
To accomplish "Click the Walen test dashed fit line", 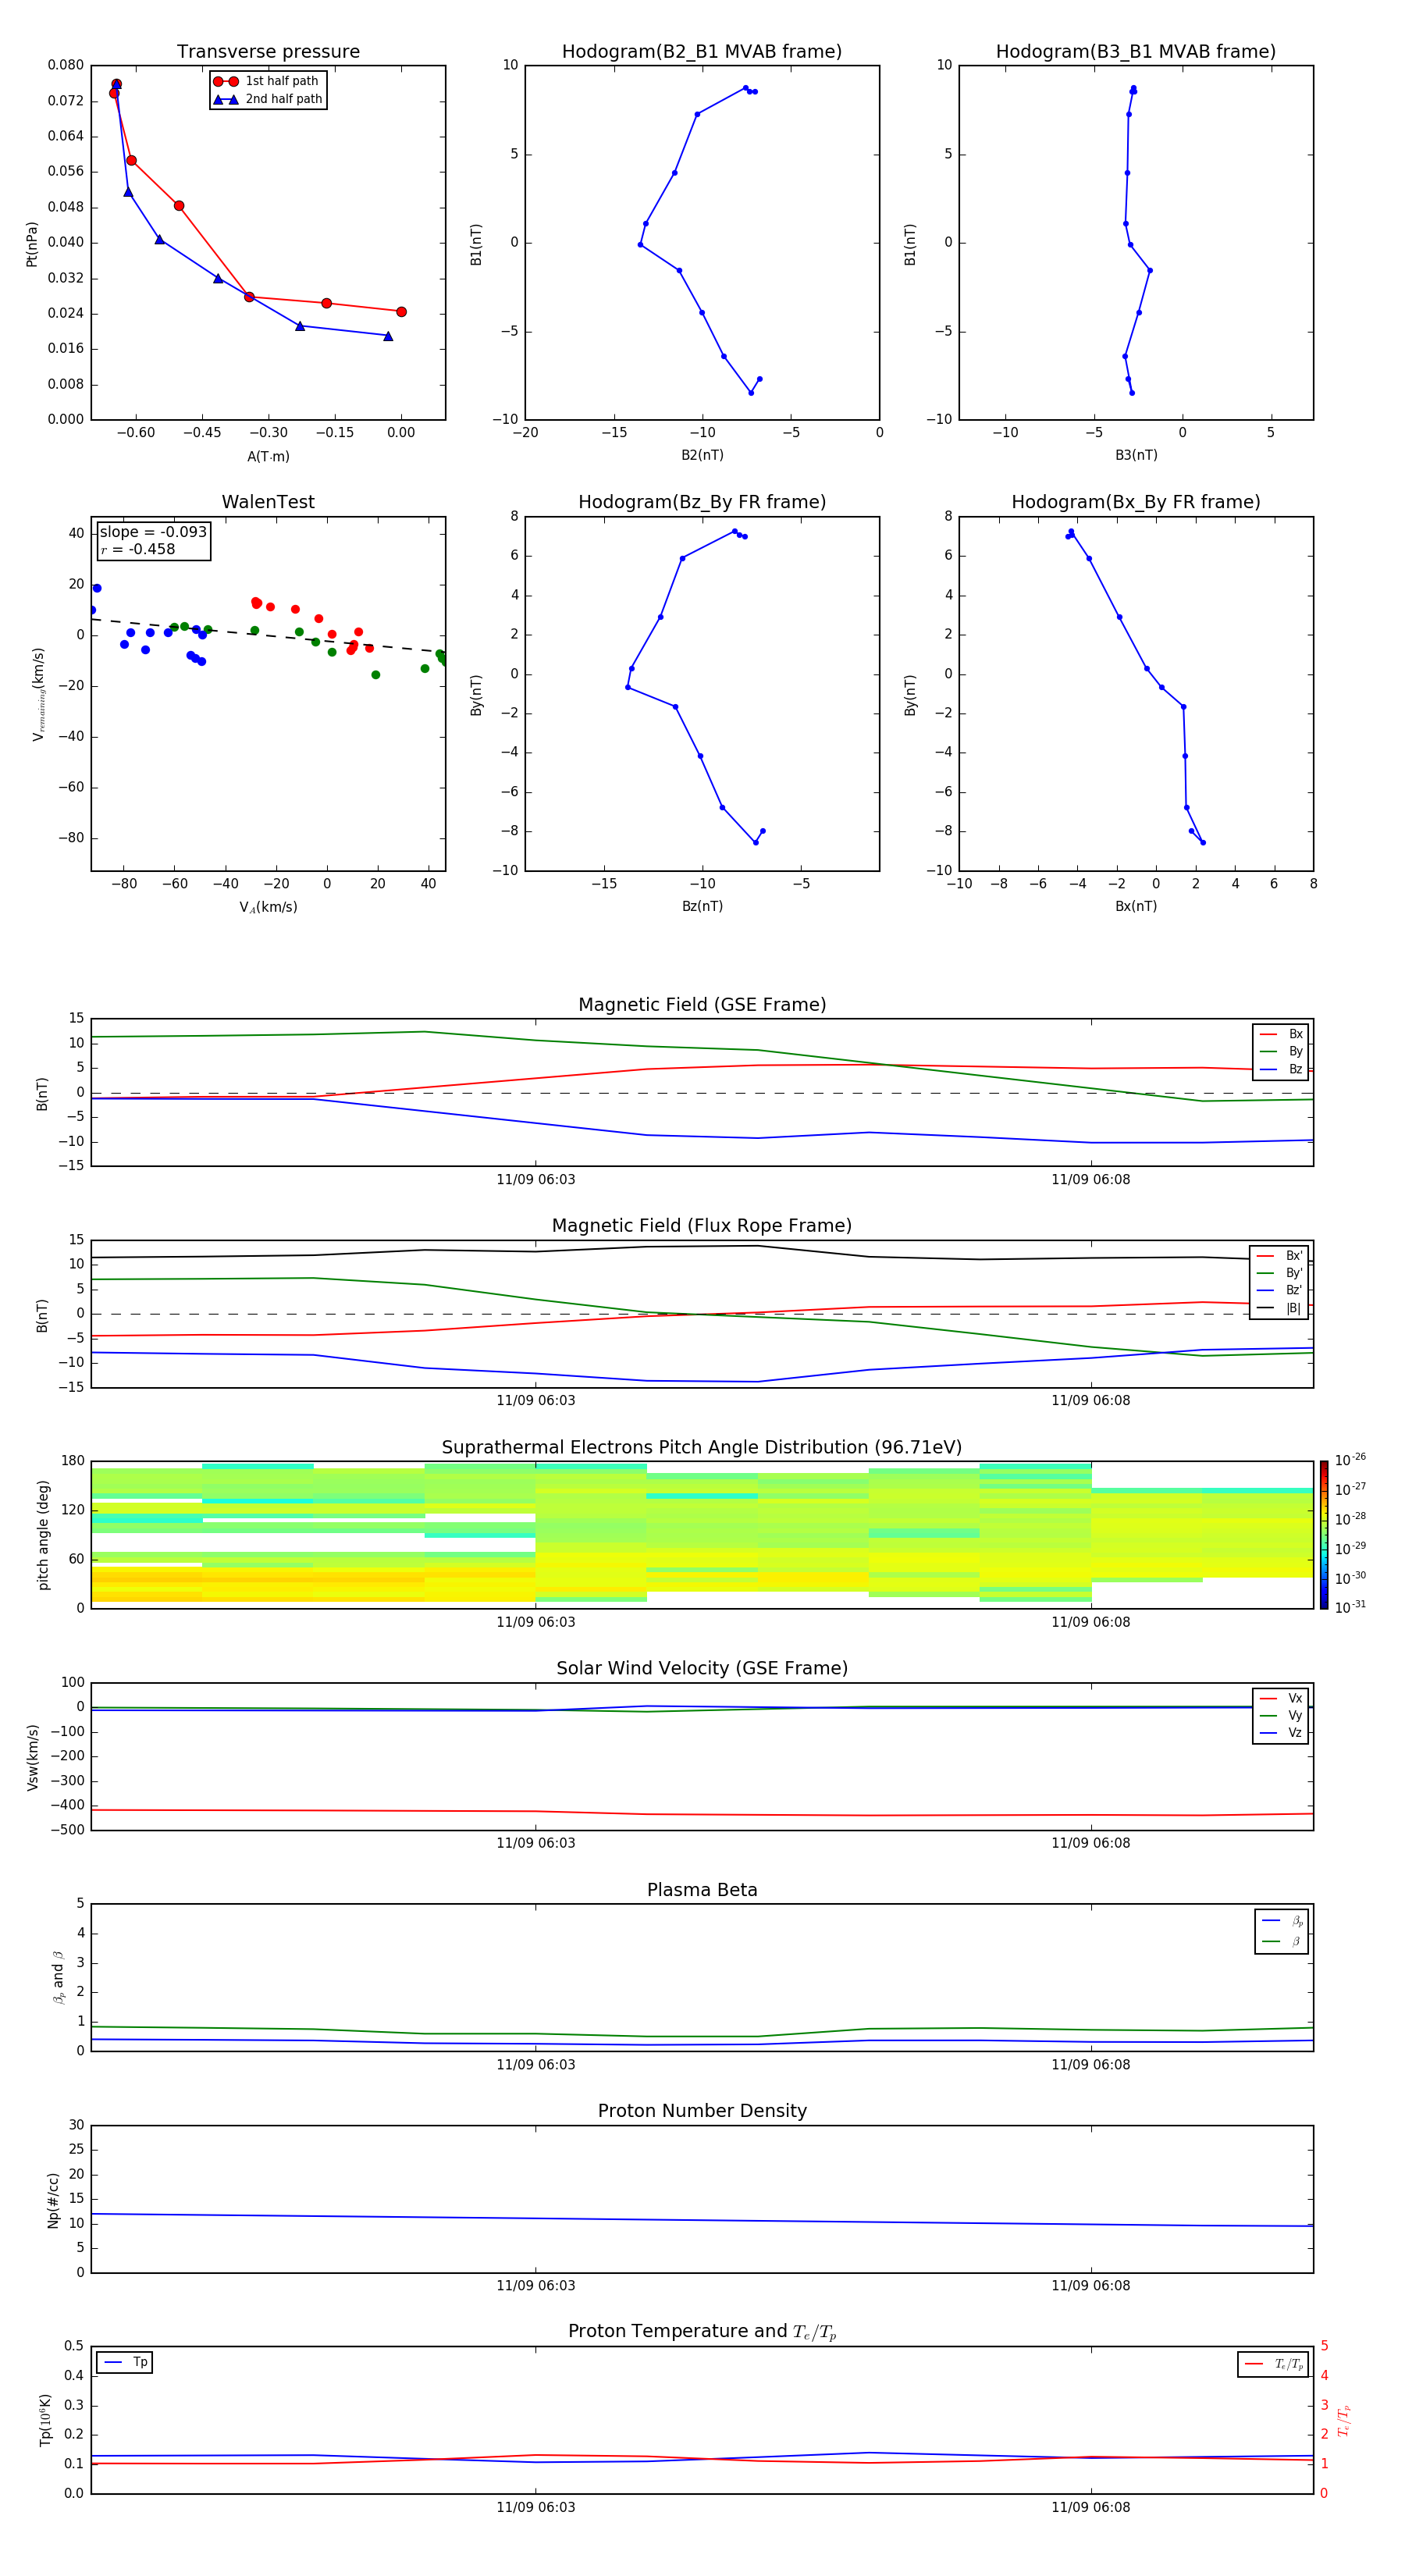I will [268, 635].
